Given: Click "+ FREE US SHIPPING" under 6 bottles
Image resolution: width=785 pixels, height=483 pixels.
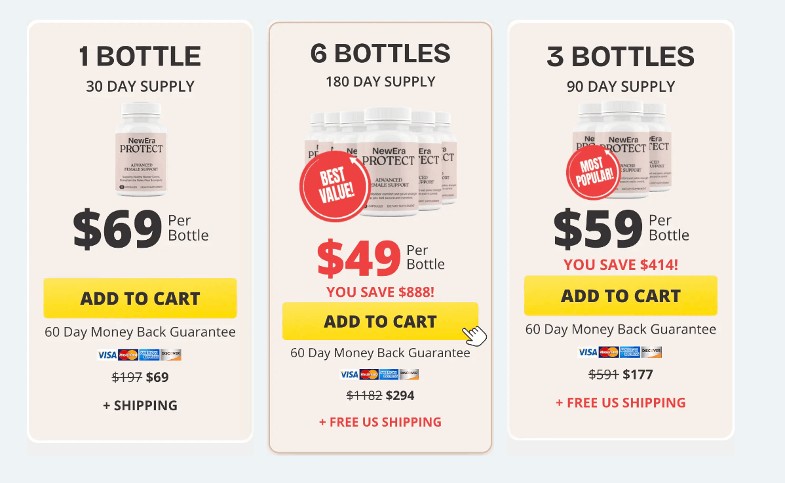Looking at the screenshot, I should tap(380, 422).
